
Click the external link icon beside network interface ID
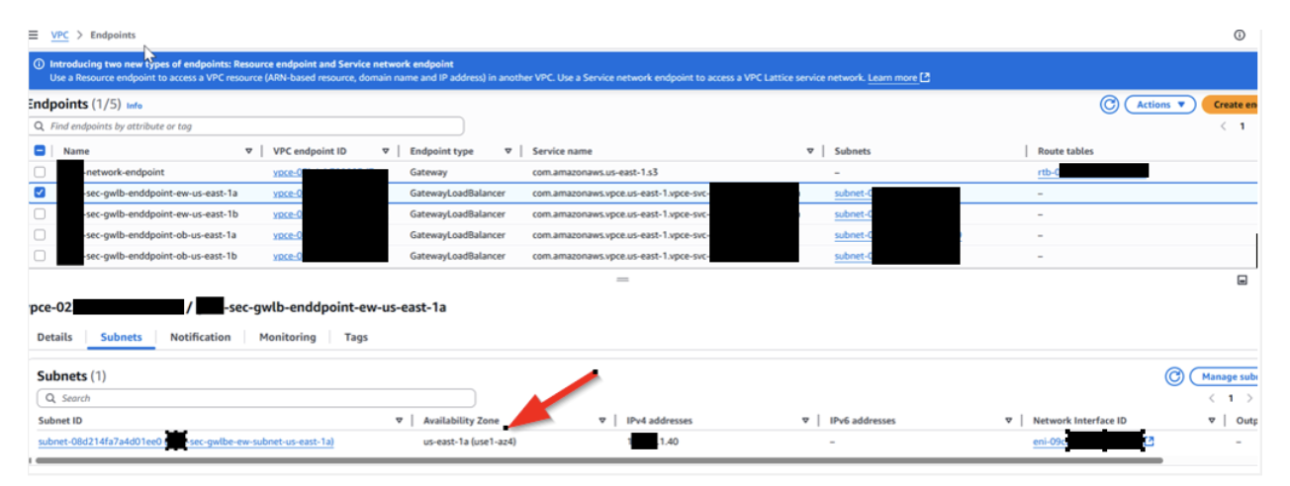[1150, 442]
